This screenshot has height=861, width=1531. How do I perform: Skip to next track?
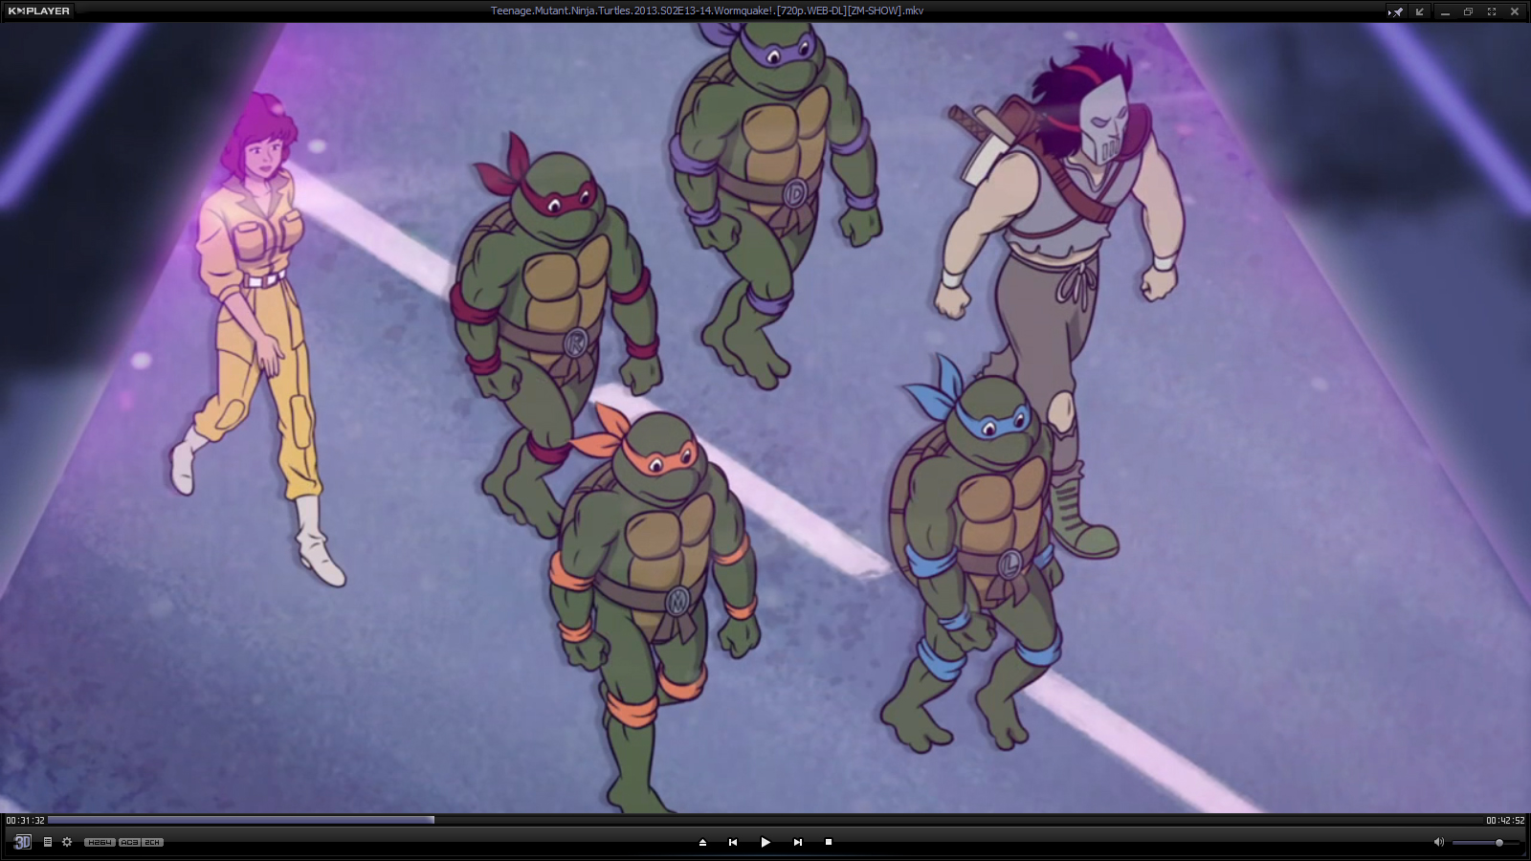coord(797,842)
